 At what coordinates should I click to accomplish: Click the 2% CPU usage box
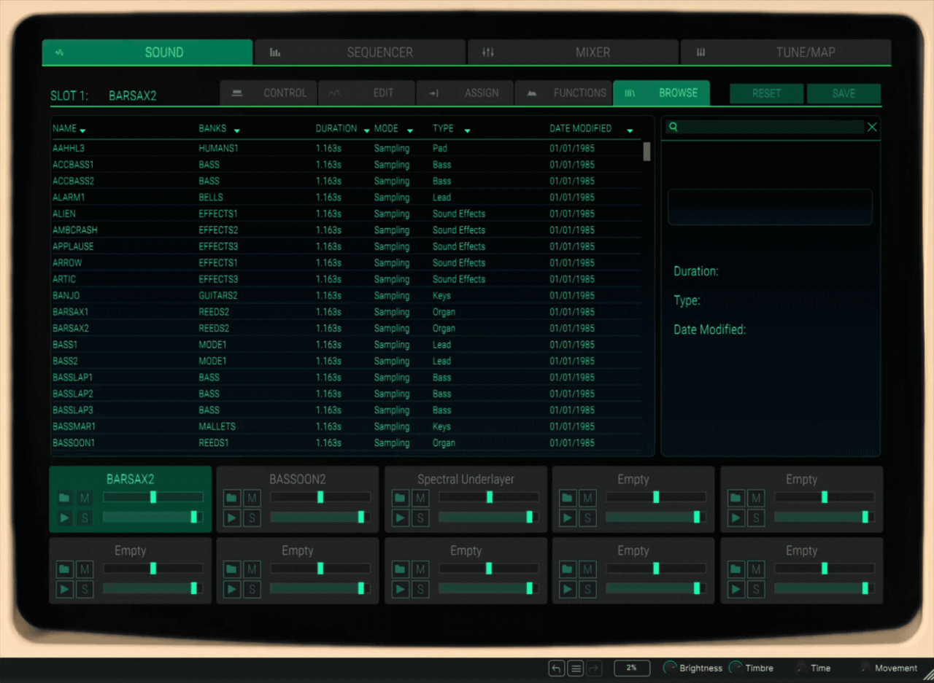tap(632, 668)
